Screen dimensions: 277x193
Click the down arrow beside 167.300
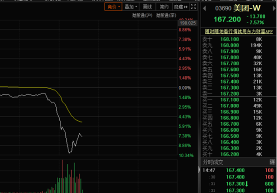click(x=247, y=184)
